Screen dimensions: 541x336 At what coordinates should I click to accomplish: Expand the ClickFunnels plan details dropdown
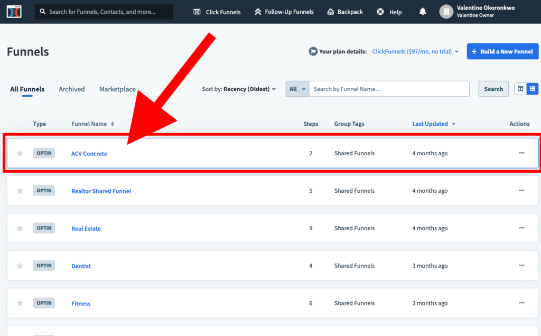pos(415,51)
